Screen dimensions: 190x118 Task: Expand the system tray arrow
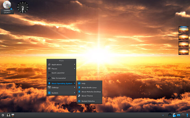tap(163, 115)
